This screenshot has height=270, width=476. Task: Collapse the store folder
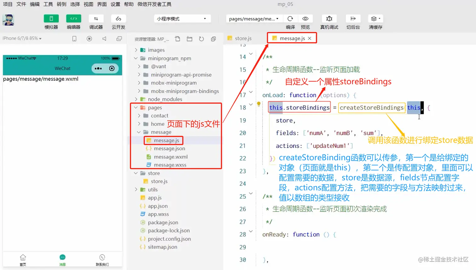click(136, 173)
